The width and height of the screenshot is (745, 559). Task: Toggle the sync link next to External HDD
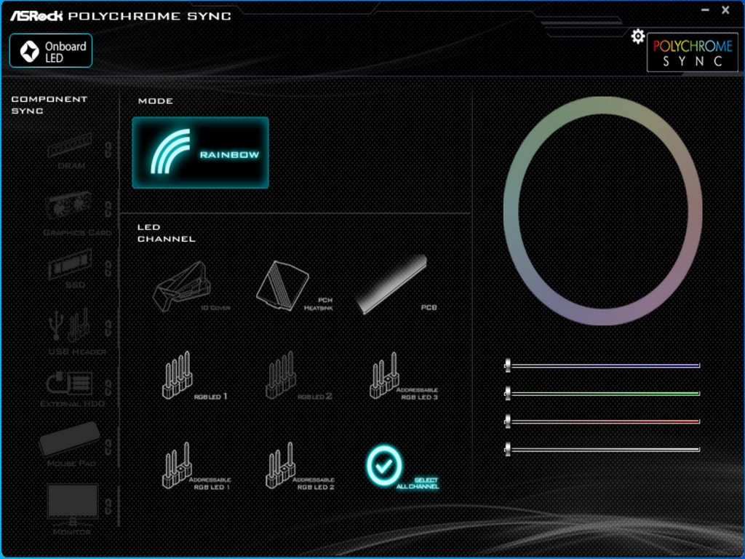click(108, 387)
